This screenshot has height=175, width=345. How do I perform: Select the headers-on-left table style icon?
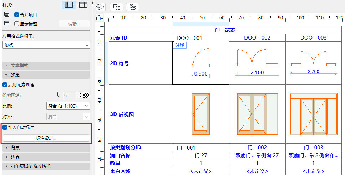coord(69,5)
